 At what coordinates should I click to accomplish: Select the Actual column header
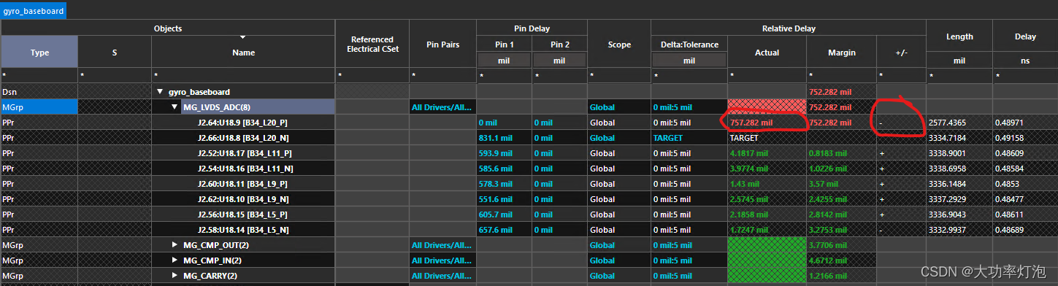click(767, 53)
